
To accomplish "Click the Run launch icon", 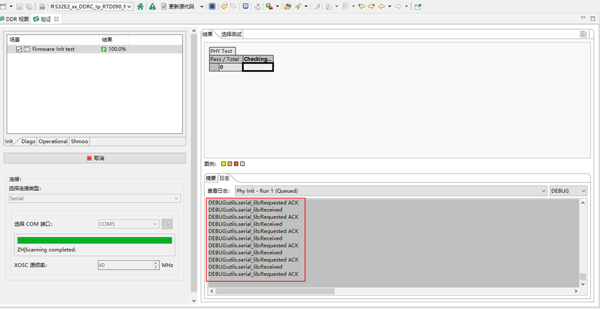I will pos(270,7).
